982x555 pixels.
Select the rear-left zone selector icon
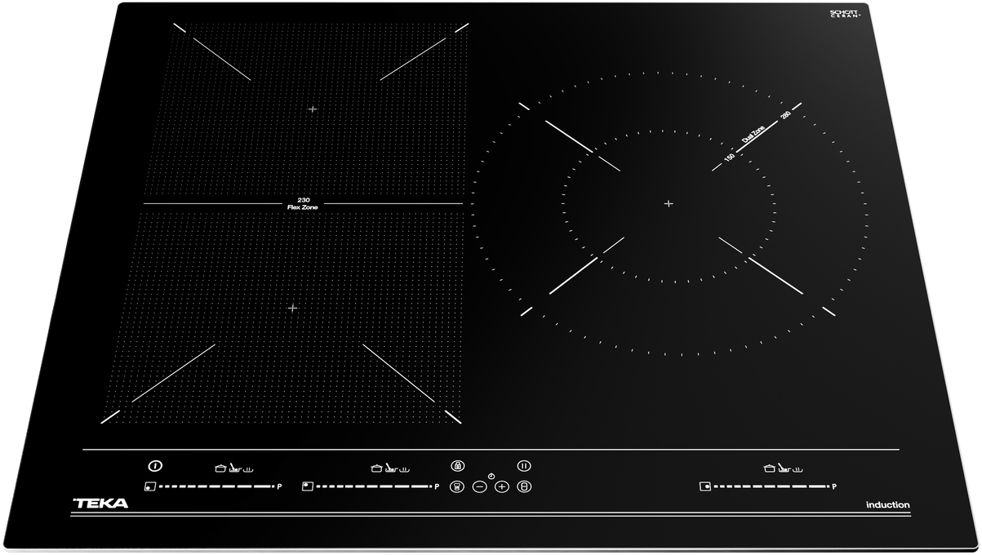point(307,486)
